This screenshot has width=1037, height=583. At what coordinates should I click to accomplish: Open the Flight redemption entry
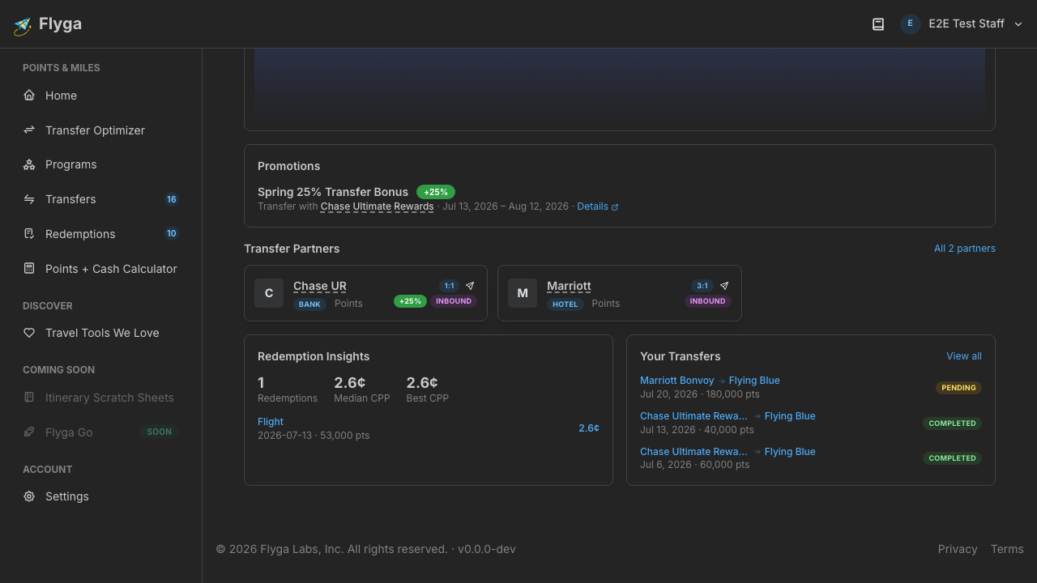tap(271, 422)
